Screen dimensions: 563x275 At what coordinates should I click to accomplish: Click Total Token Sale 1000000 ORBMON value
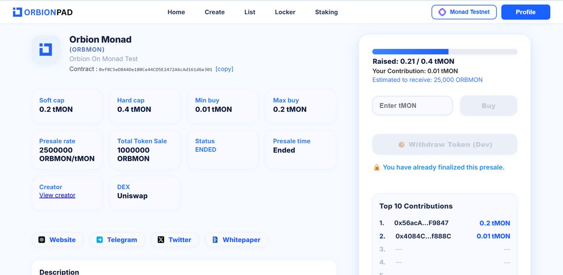(133, 154)
